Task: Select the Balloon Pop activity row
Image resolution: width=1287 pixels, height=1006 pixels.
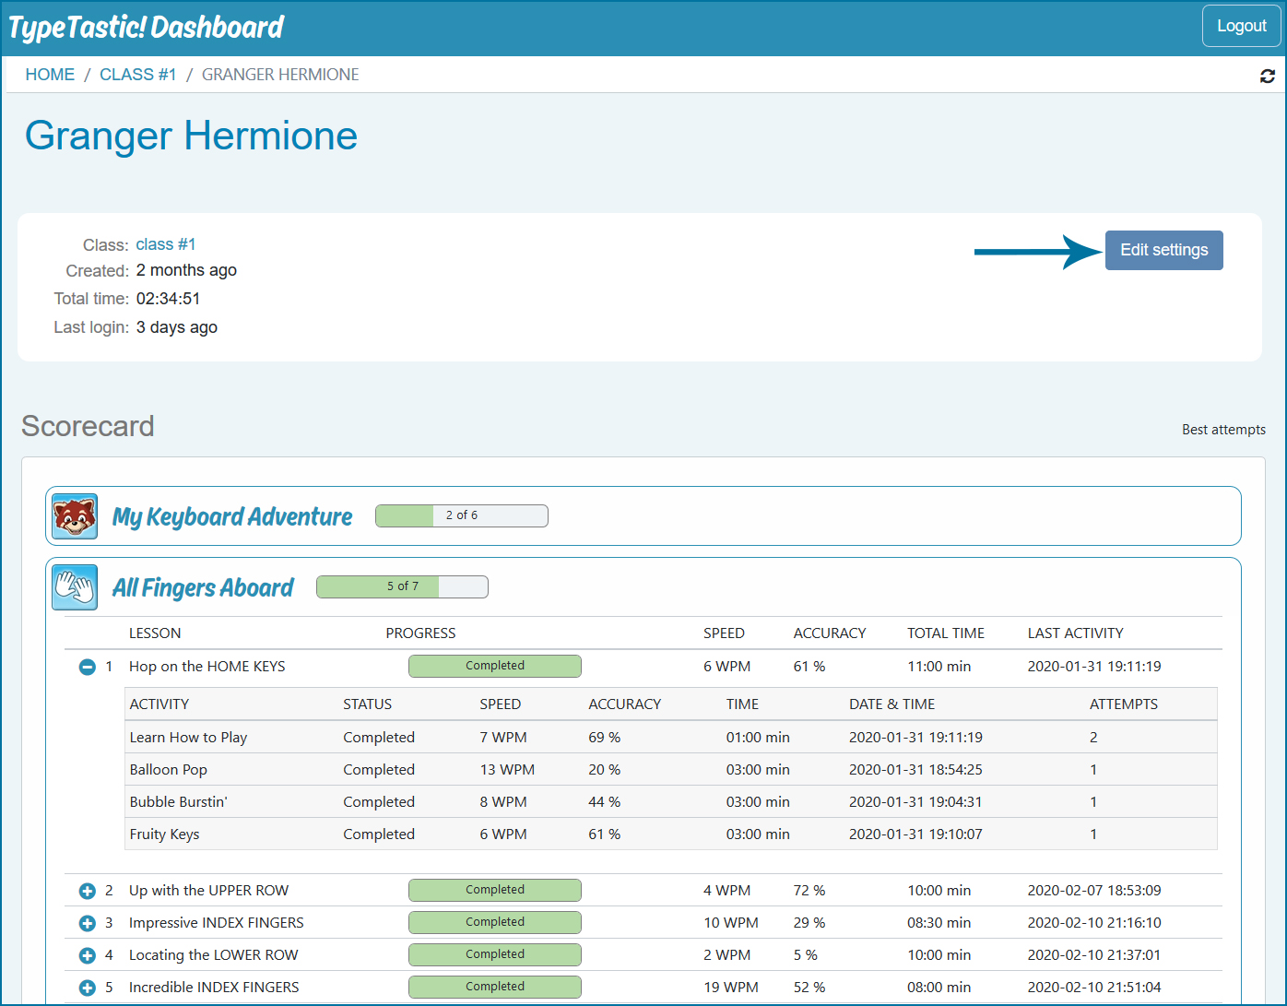Action: [169, 770]
